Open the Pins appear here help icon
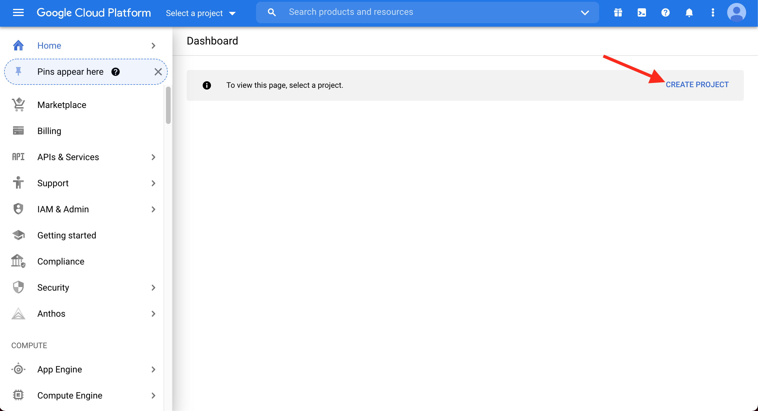Viewport: 758px width, 411px height. coord(116,72)
